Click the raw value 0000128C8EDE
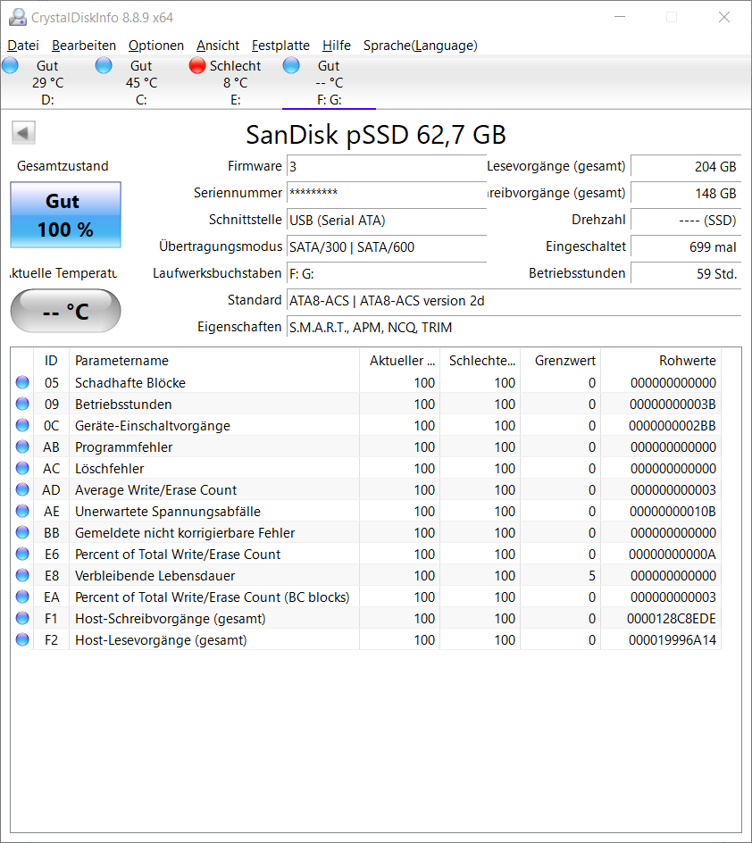This screenshot has height=843, width=752. (672, 618)
